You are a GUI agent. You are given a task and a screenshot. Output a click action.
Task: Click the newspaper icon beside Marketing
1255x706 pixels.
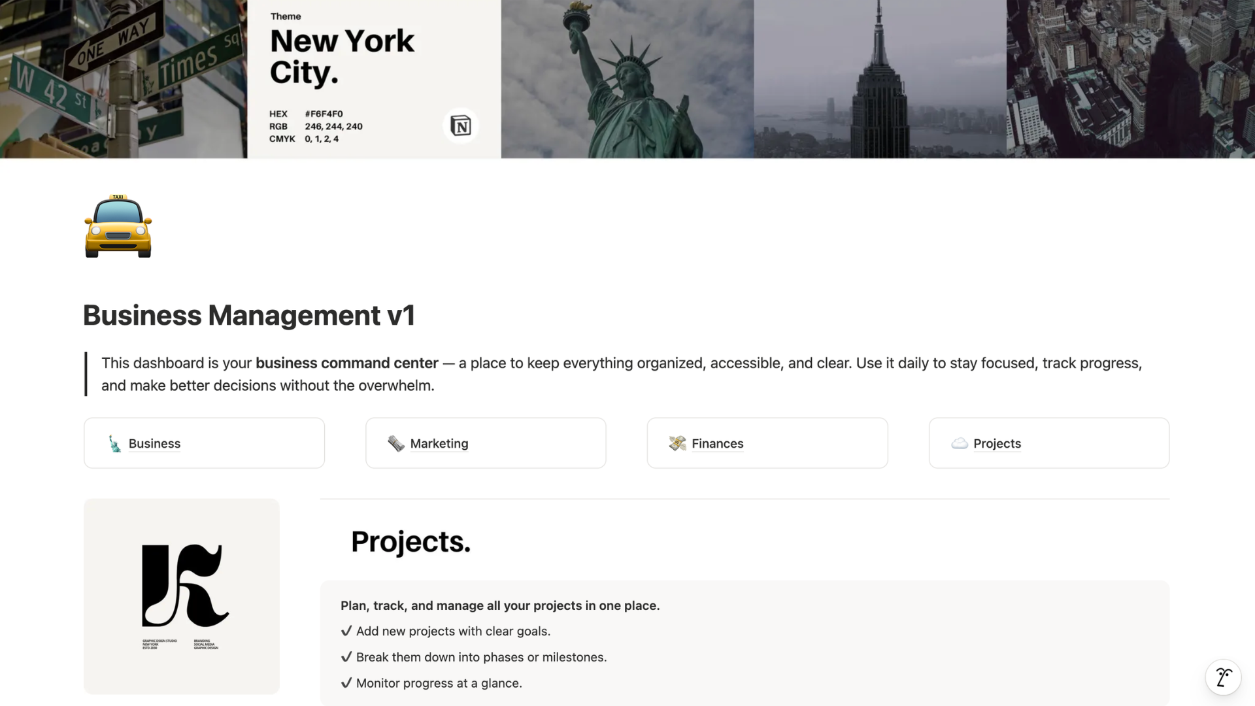396,444
